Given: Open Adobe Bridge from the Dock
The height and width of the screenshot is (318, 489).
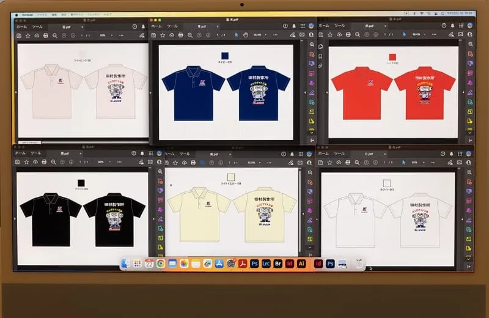Looking at the screenshot, I should (x=278, y=264).
